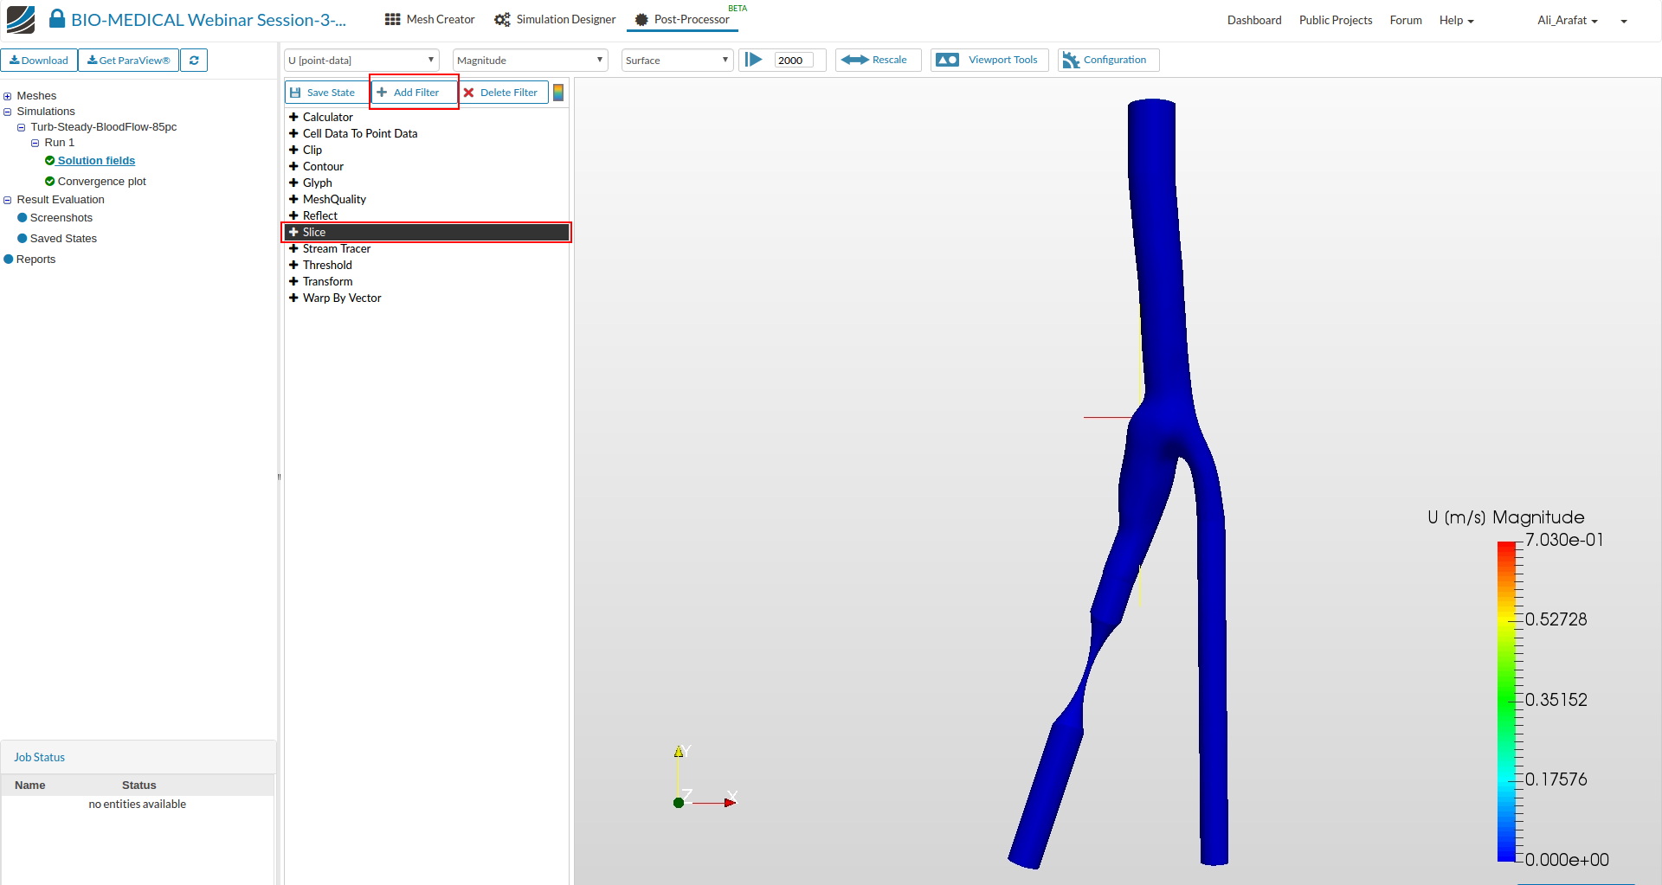Screen dimensions: 1662x885
Task: Open the Simulation Designer tab
Action: 555,19
